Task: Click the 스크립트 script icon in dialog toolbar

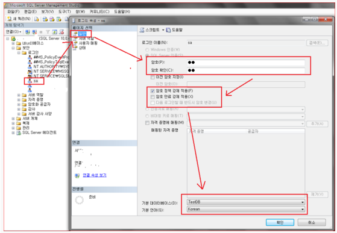Action: click(x=142, y=30)
